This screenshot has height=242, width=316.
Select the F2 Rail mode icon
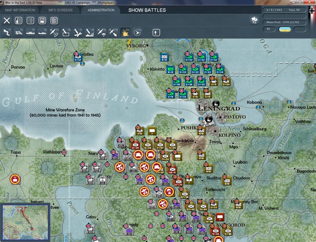(x=19, y=33)
